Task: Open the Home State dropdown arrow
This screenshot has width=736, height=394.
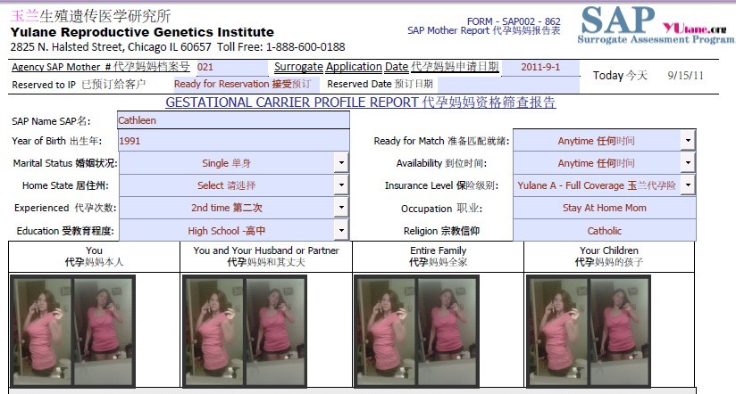Action: (x=341, y=185)
